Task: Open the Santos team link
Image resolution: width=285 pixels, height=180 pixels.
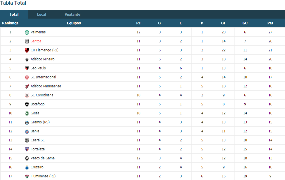Action: (x=36, y=41)
